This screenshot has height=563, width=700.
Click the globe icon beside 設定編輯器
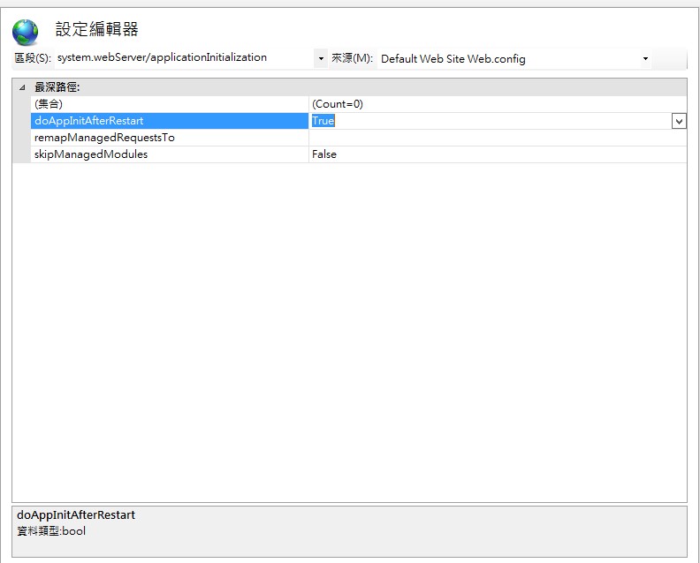(x=25, y=32)
